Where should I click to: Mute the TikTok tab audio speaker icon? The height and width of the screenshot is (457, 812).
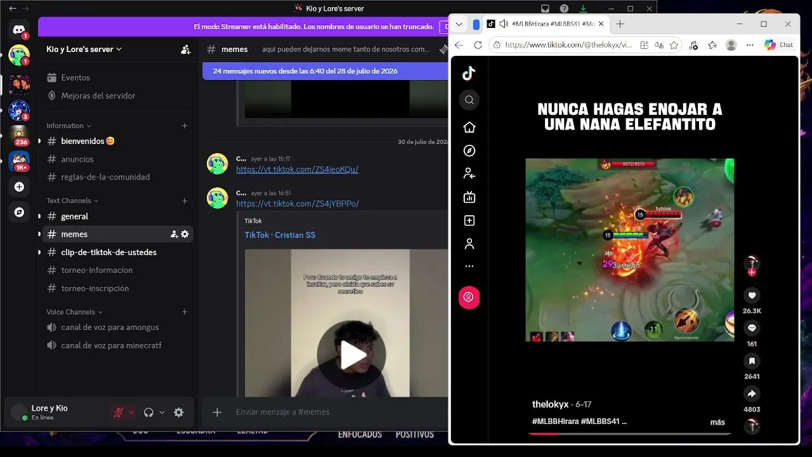point(504,24)
